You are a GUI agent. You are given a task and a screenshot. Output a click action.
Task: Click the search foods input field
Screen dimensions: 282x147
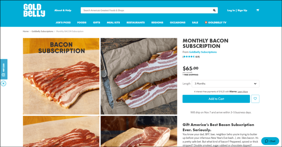147,11
